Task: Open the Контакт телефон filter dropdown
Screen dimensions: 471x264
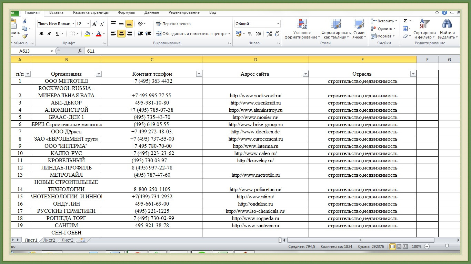Action: 199,74
